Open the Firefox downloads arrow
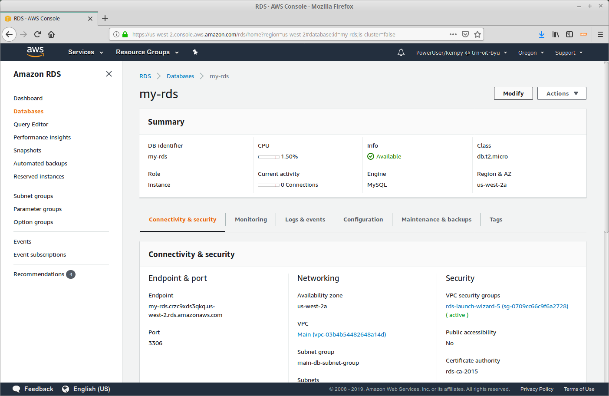The height and width of the screenshot is (396, 609). pyautogui.click(x=542, y=34)
